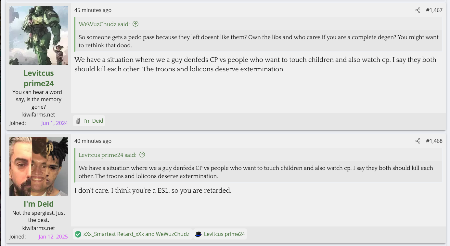Click "Levitcus prime24" in the top hat reaction
The width and height of the screenshot is (450, 246).
[224, 234]
